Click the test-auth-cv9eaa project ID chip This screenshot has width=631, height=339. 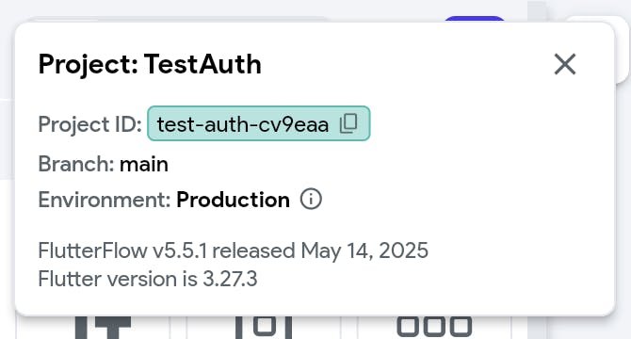259,123
